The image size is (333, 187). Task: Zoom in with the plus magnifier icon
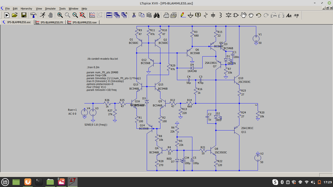click(60, 15)
